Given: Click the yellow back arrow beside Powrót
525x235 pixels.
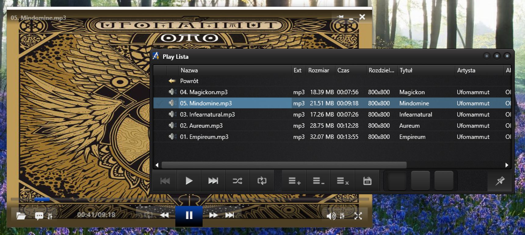Looking at the screenshot, I should (x=172, y=81).
